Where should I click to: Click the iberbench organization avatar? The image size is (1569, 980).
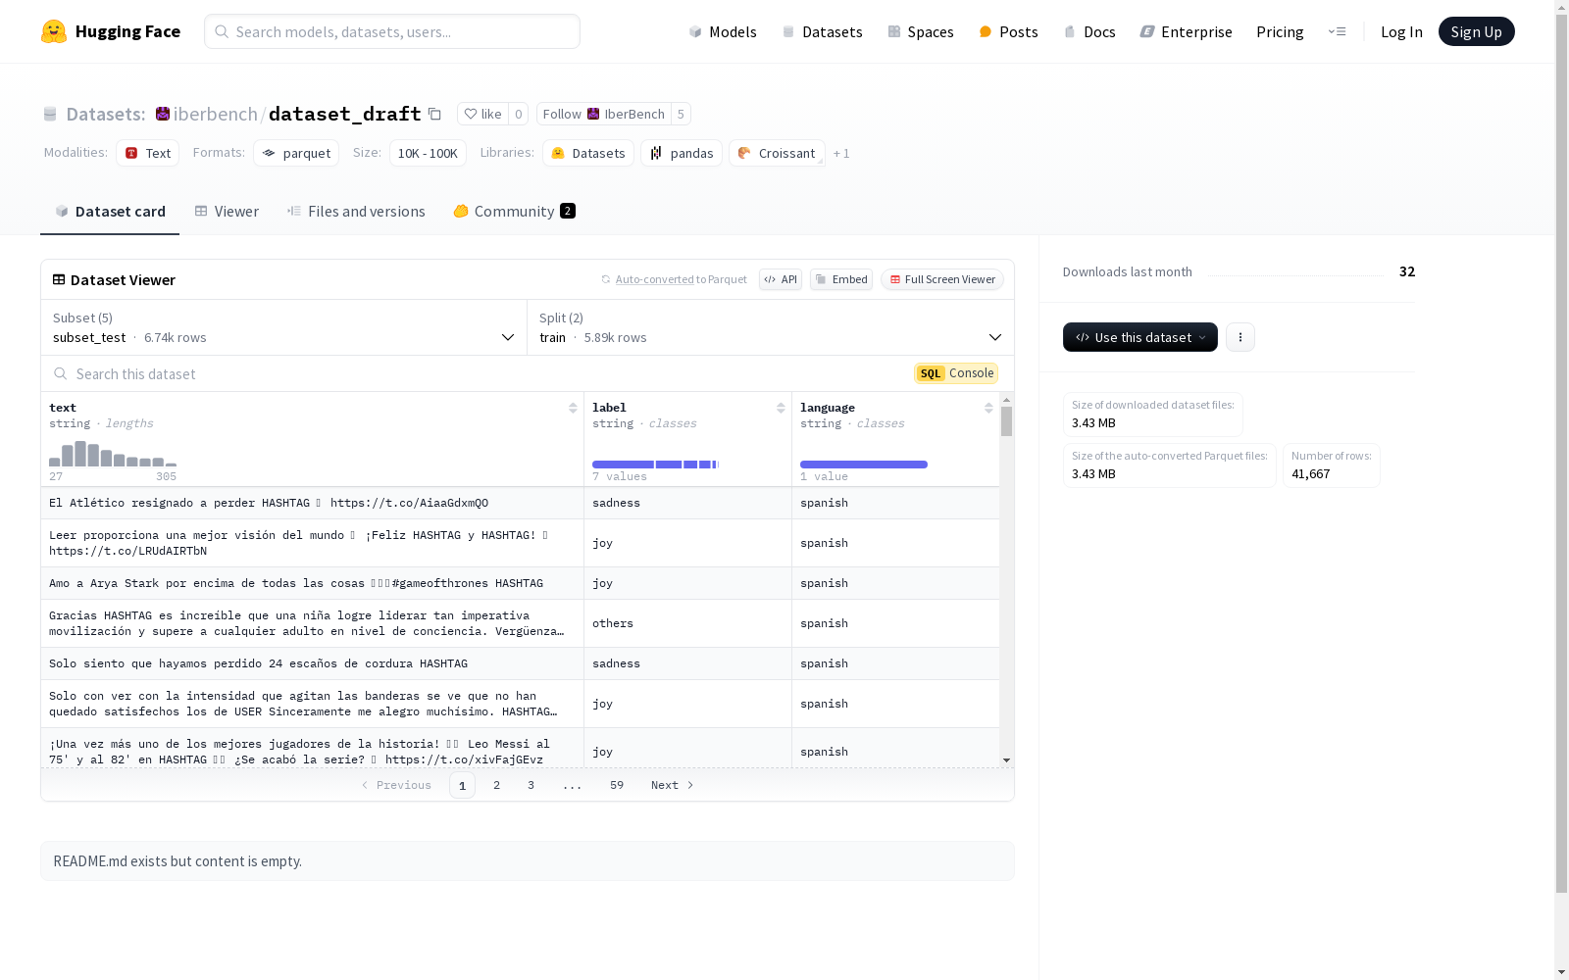click(163, 114)
